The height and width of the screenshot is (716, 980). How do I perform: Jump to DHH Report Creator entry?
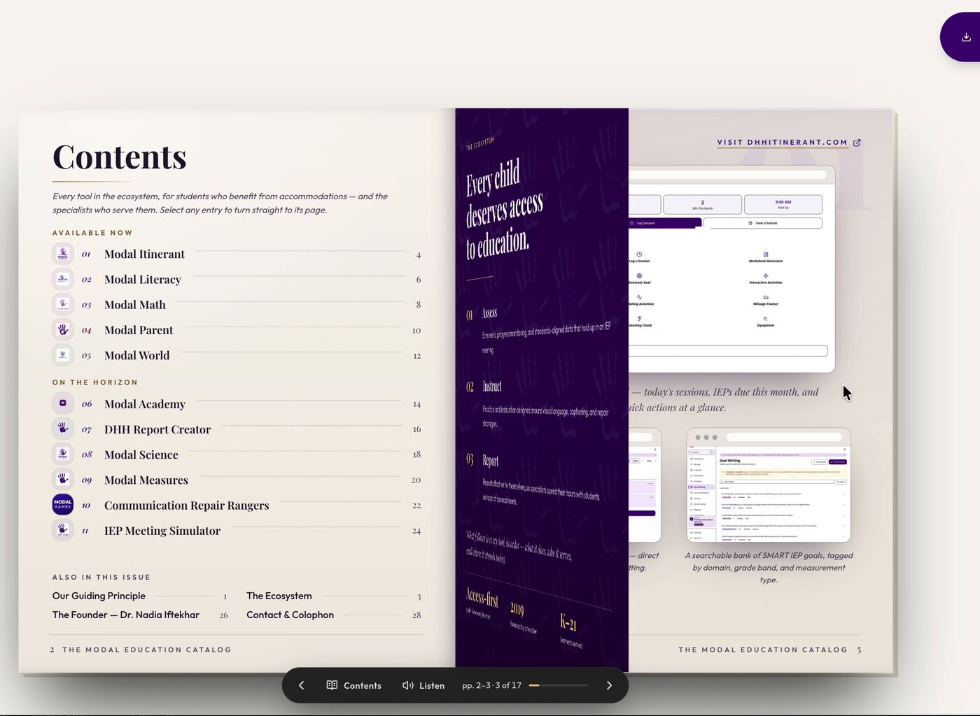(237, 429)
